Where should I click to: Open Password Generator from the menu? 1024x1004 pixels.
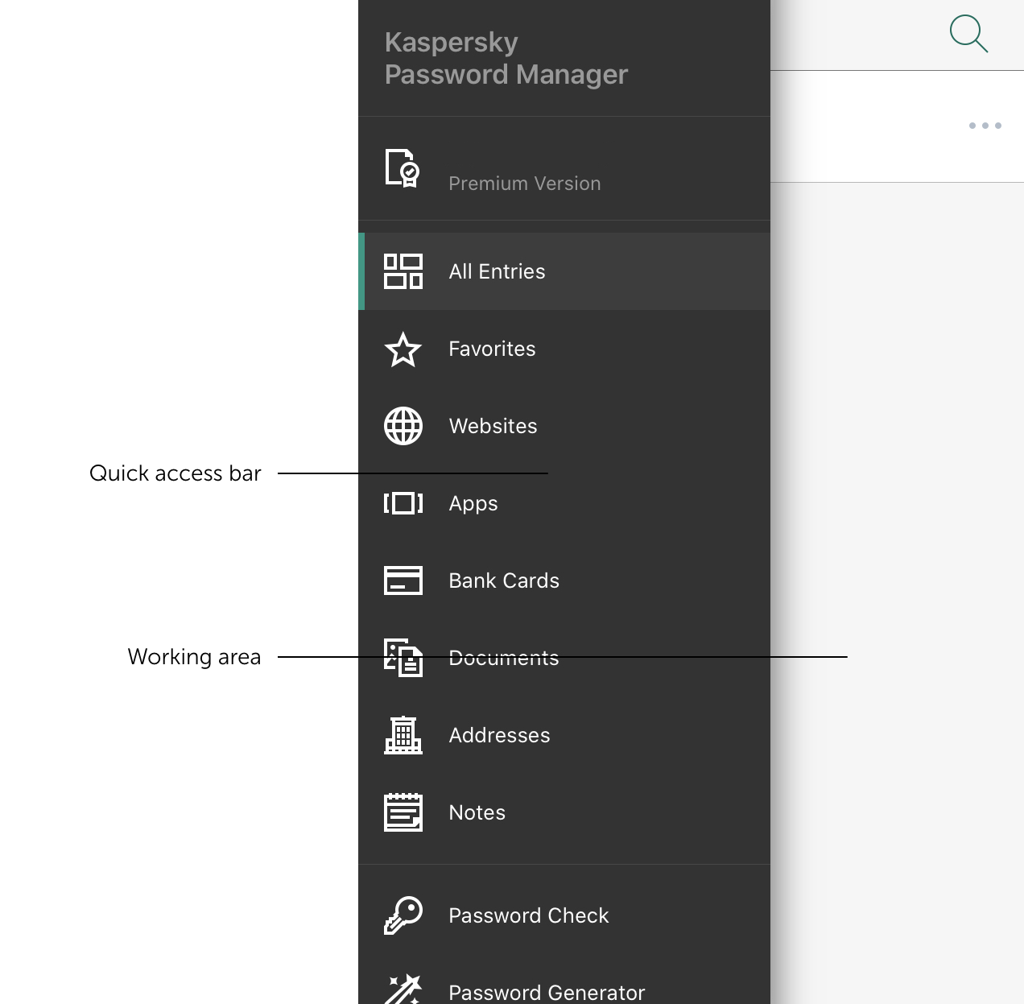pyautogui.click(x=547, y=992)
